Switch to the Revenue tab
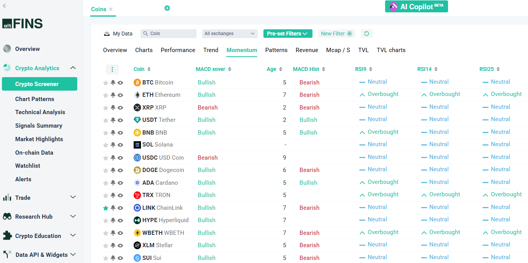 (x=307, y=50)
